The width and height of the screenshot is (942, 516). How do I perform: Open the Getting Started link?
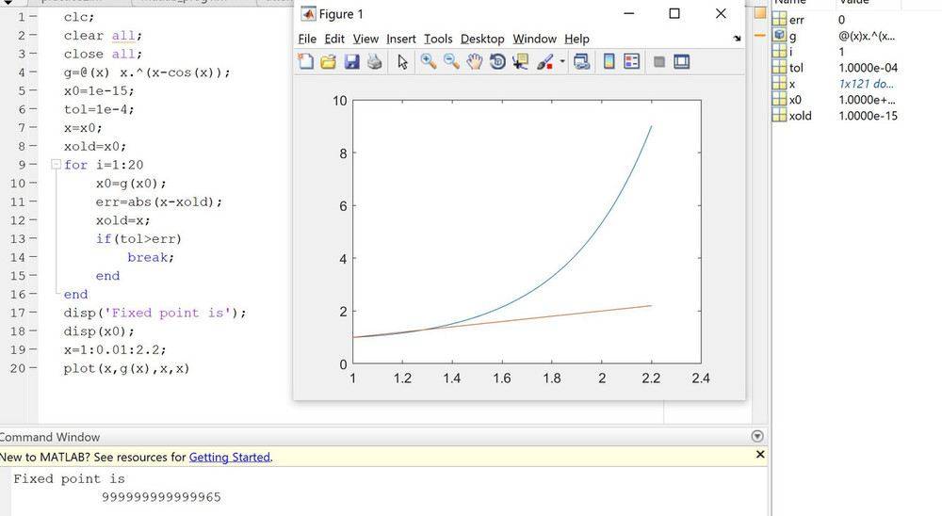point(229,458)
